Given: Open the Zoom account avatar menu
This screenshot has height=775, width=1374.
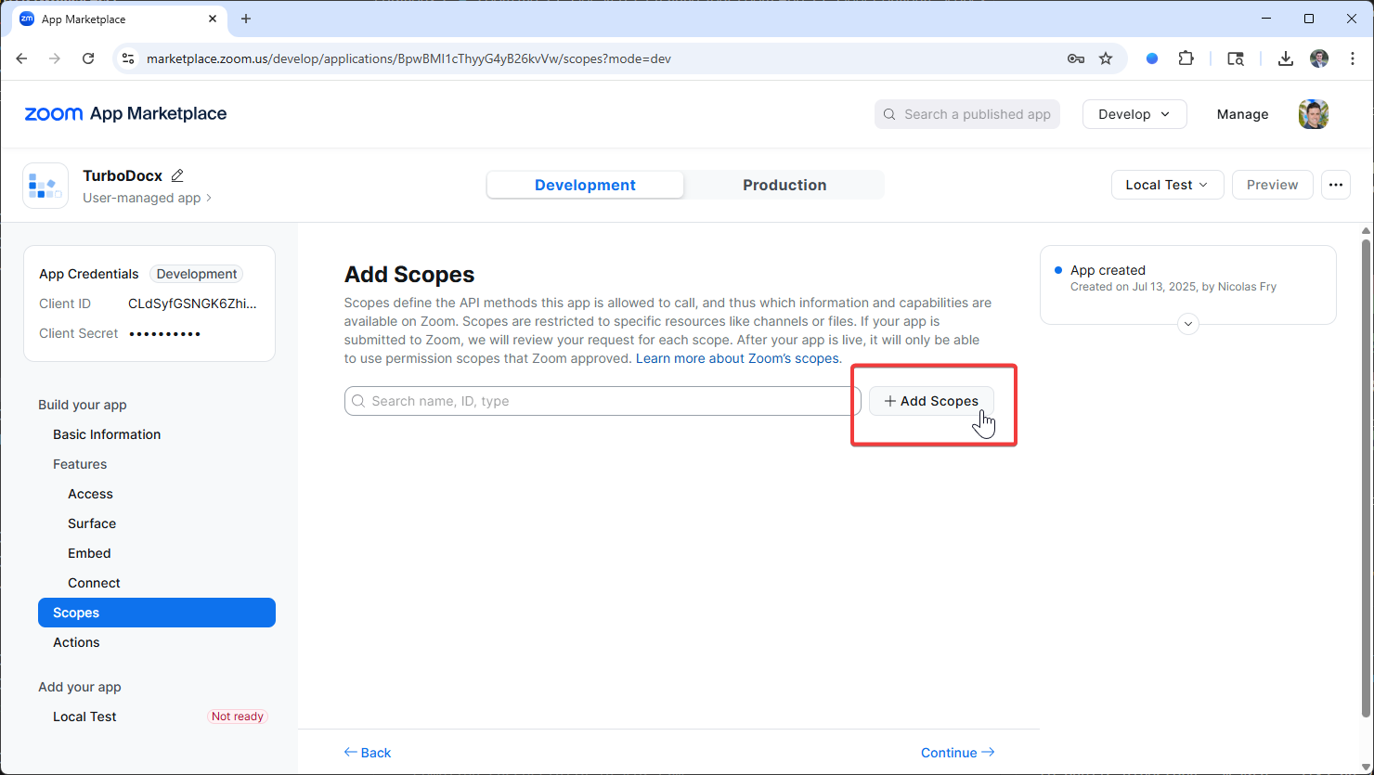Looking at the screenshot, I should pos(1314,114).
